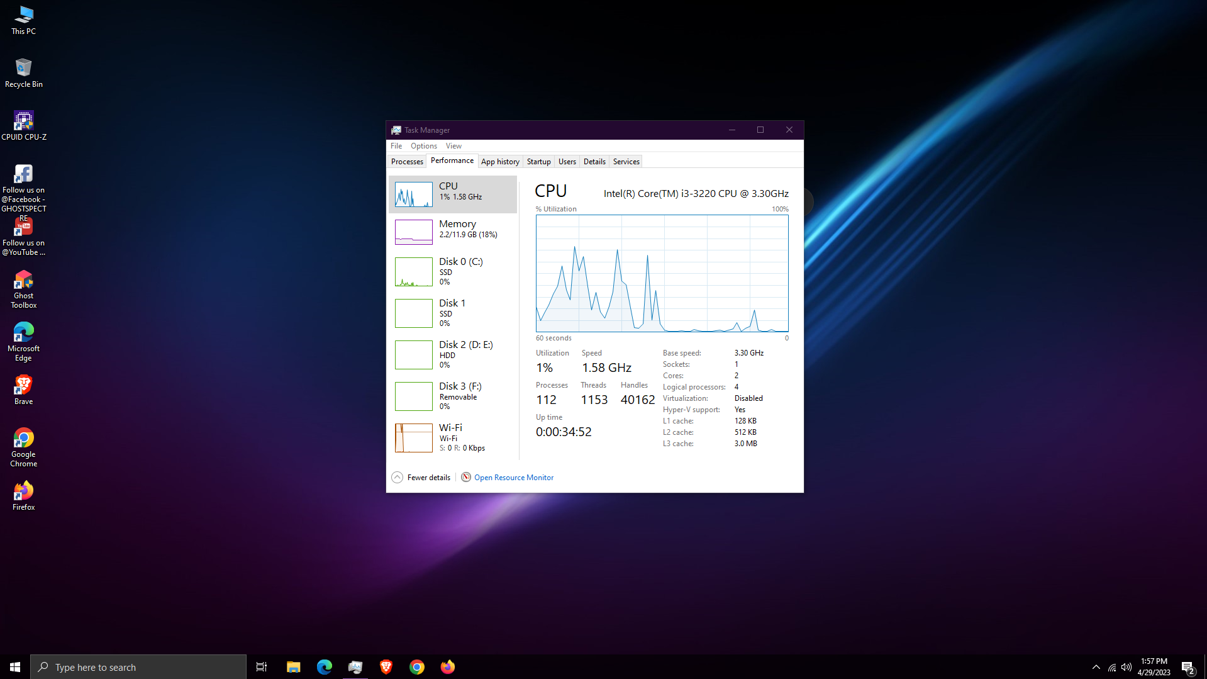Image resolution: width=1207 pixels, height=679 pixels.
Task: Switch to Startup tab
Action: point(538,162)
